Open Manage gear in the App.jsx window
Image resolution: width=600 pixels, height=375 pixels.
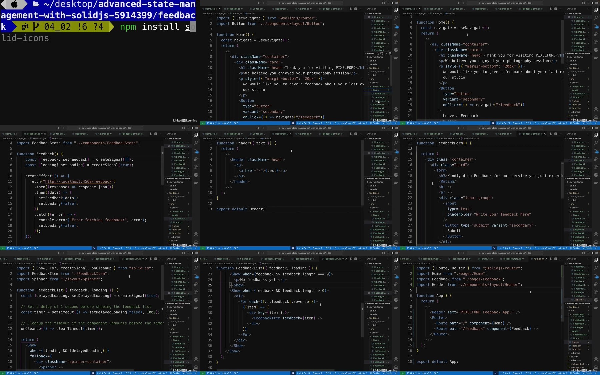[x=596, y=367]
